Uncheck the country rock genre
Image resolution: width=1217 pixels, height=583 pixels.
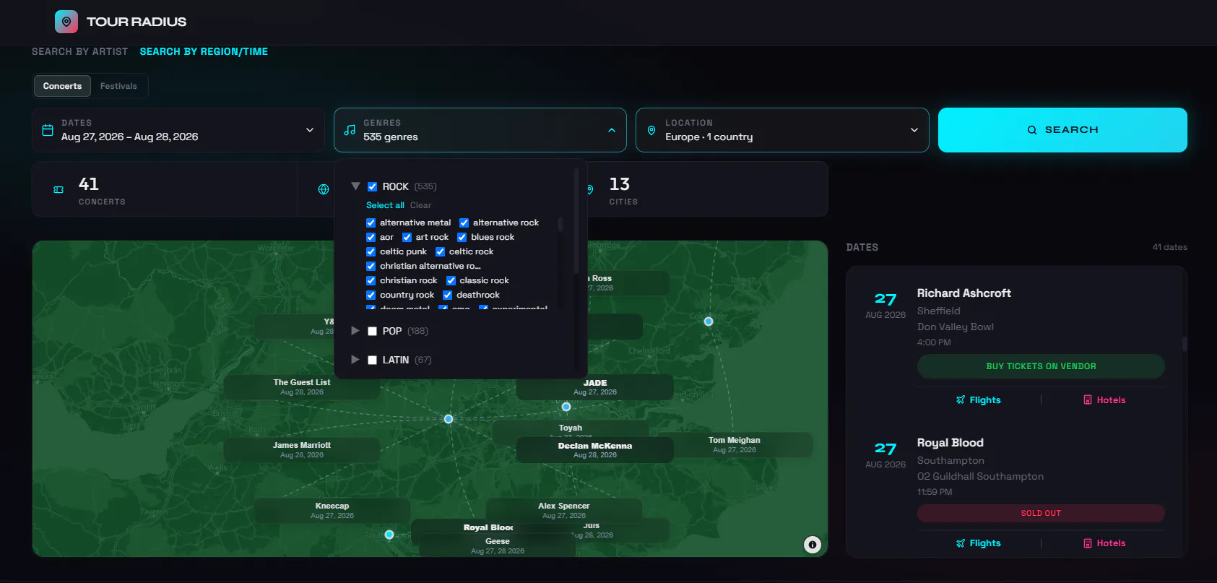coord(371,295)
